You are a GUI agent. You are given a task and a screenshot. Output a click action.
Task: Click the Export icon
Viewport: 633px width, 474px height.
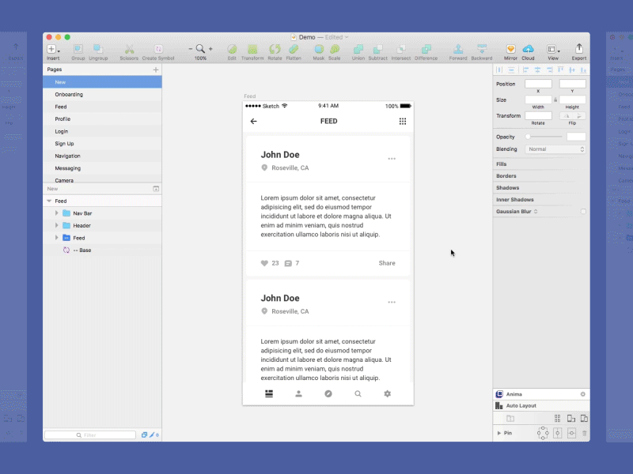click(x=579, y=47)
